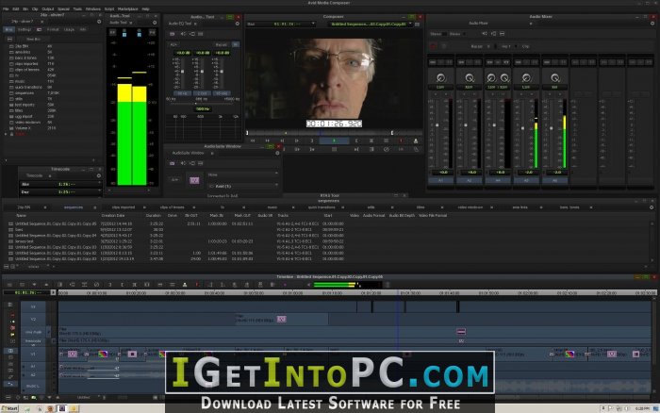Toggle the A1 track button below the first mixer fader

click(x=440, y=180)
